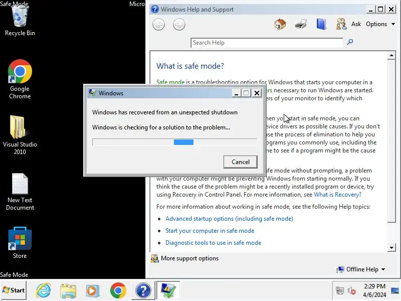Click inside the Search Help field
401x301 pixels.
coord(267,43)
